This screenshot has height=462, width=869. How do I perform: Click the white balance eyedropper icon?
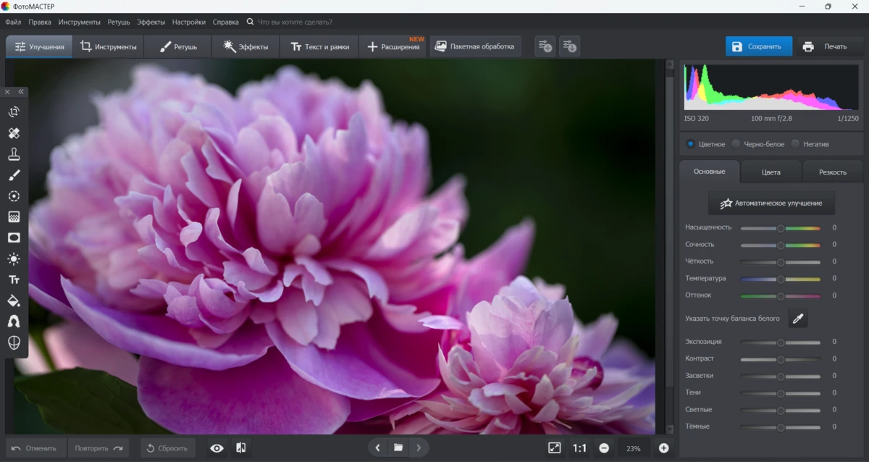[798, 319]
